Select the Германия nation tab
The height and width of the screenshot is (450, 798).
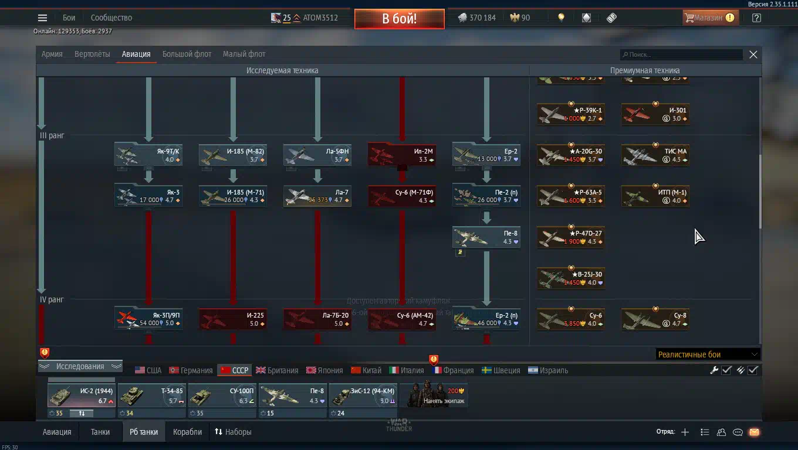coord(191,370)
